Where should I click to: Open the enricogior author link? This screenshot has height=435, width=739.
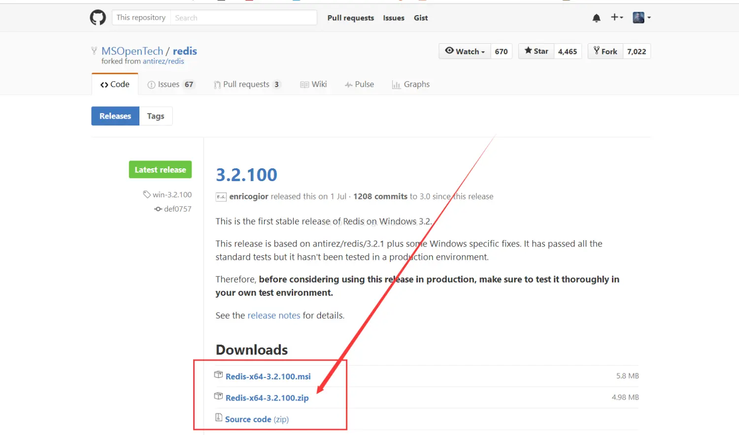pyautogui.click(x=249, y=196)
